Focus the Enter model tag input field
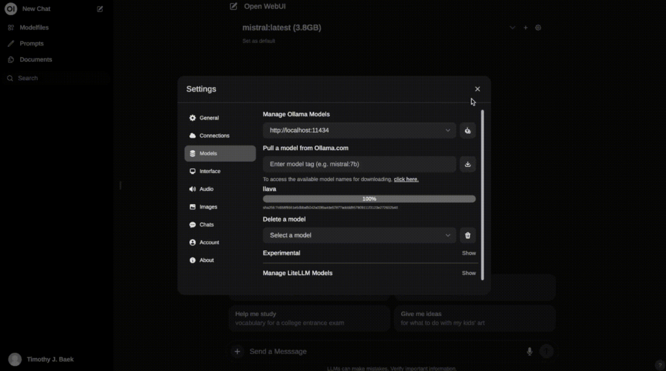The image size is (666, 371). [359, 164]
